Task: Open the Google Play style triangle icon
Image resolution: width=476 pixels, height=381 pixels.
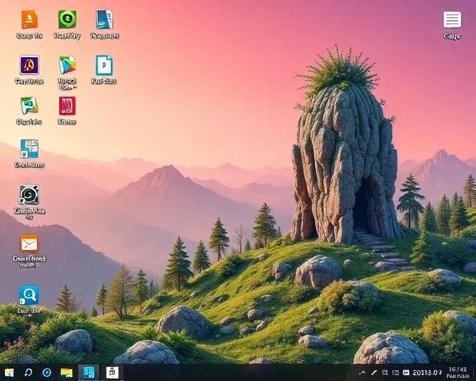Action: point(67,65)
